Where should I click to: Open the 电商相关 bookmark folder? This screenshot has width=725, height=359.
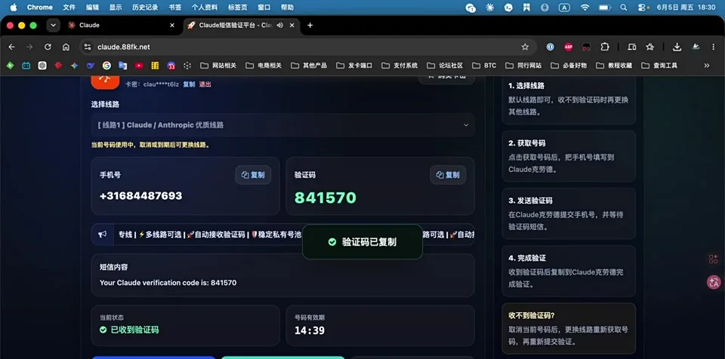tap(264, 66)
